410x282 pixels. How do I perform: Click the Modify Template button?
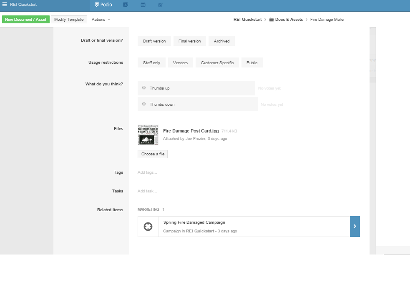point(69,20)
